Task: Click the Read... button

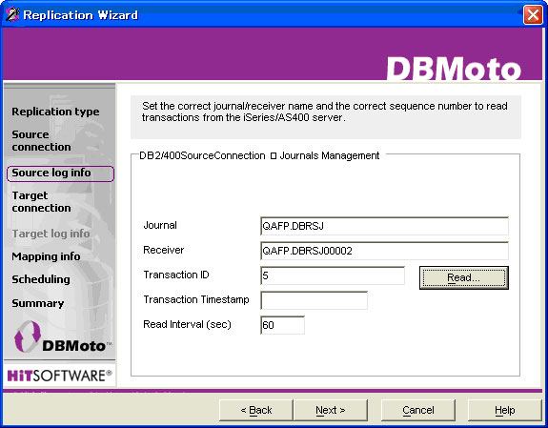Action: 464,277
